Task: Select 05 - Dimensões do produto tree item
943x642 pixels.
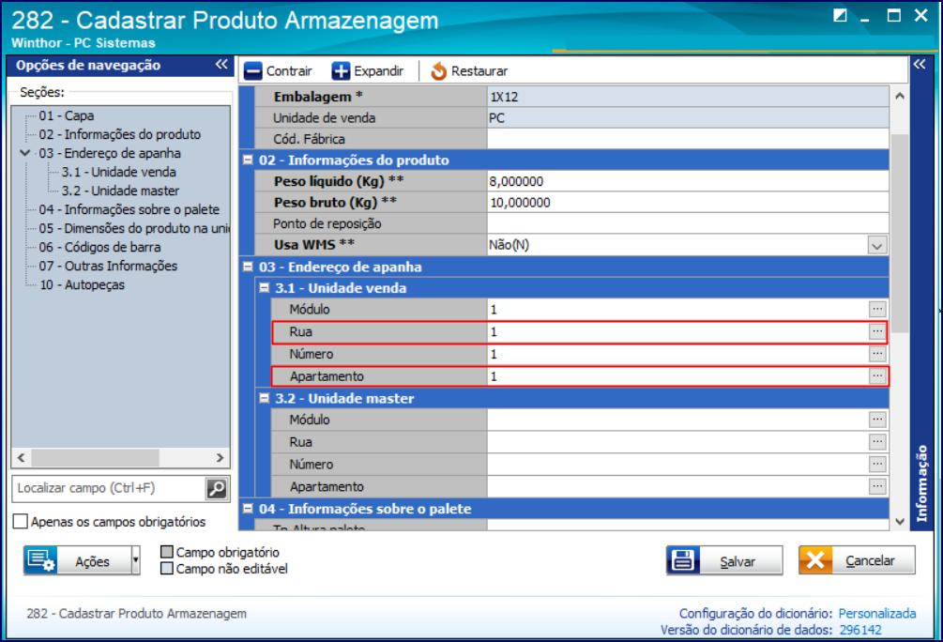Action: [134, 228]
